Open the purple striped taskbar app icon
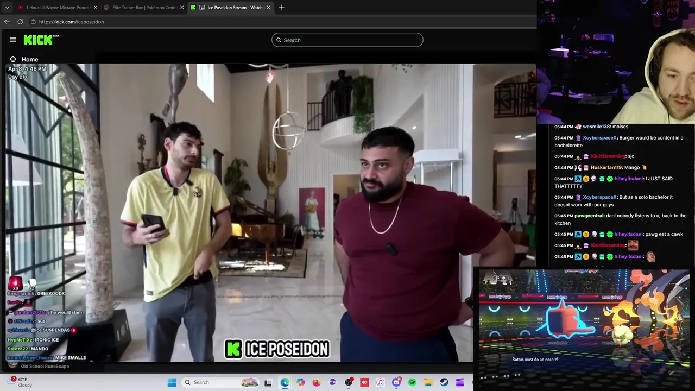The height and width of the screenshot is (391, 695). [460, 382]
